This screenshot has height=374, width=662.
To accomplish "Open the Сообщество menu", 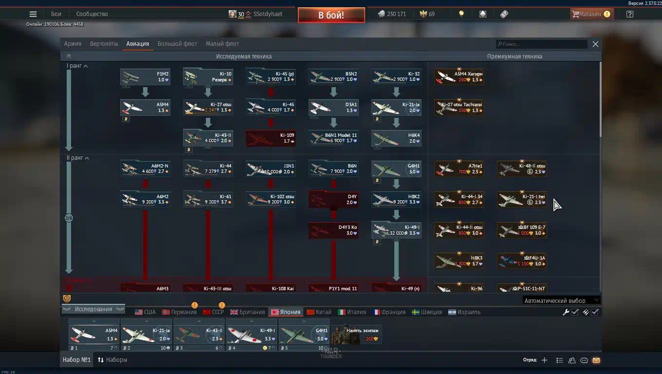I will (92, 14).
